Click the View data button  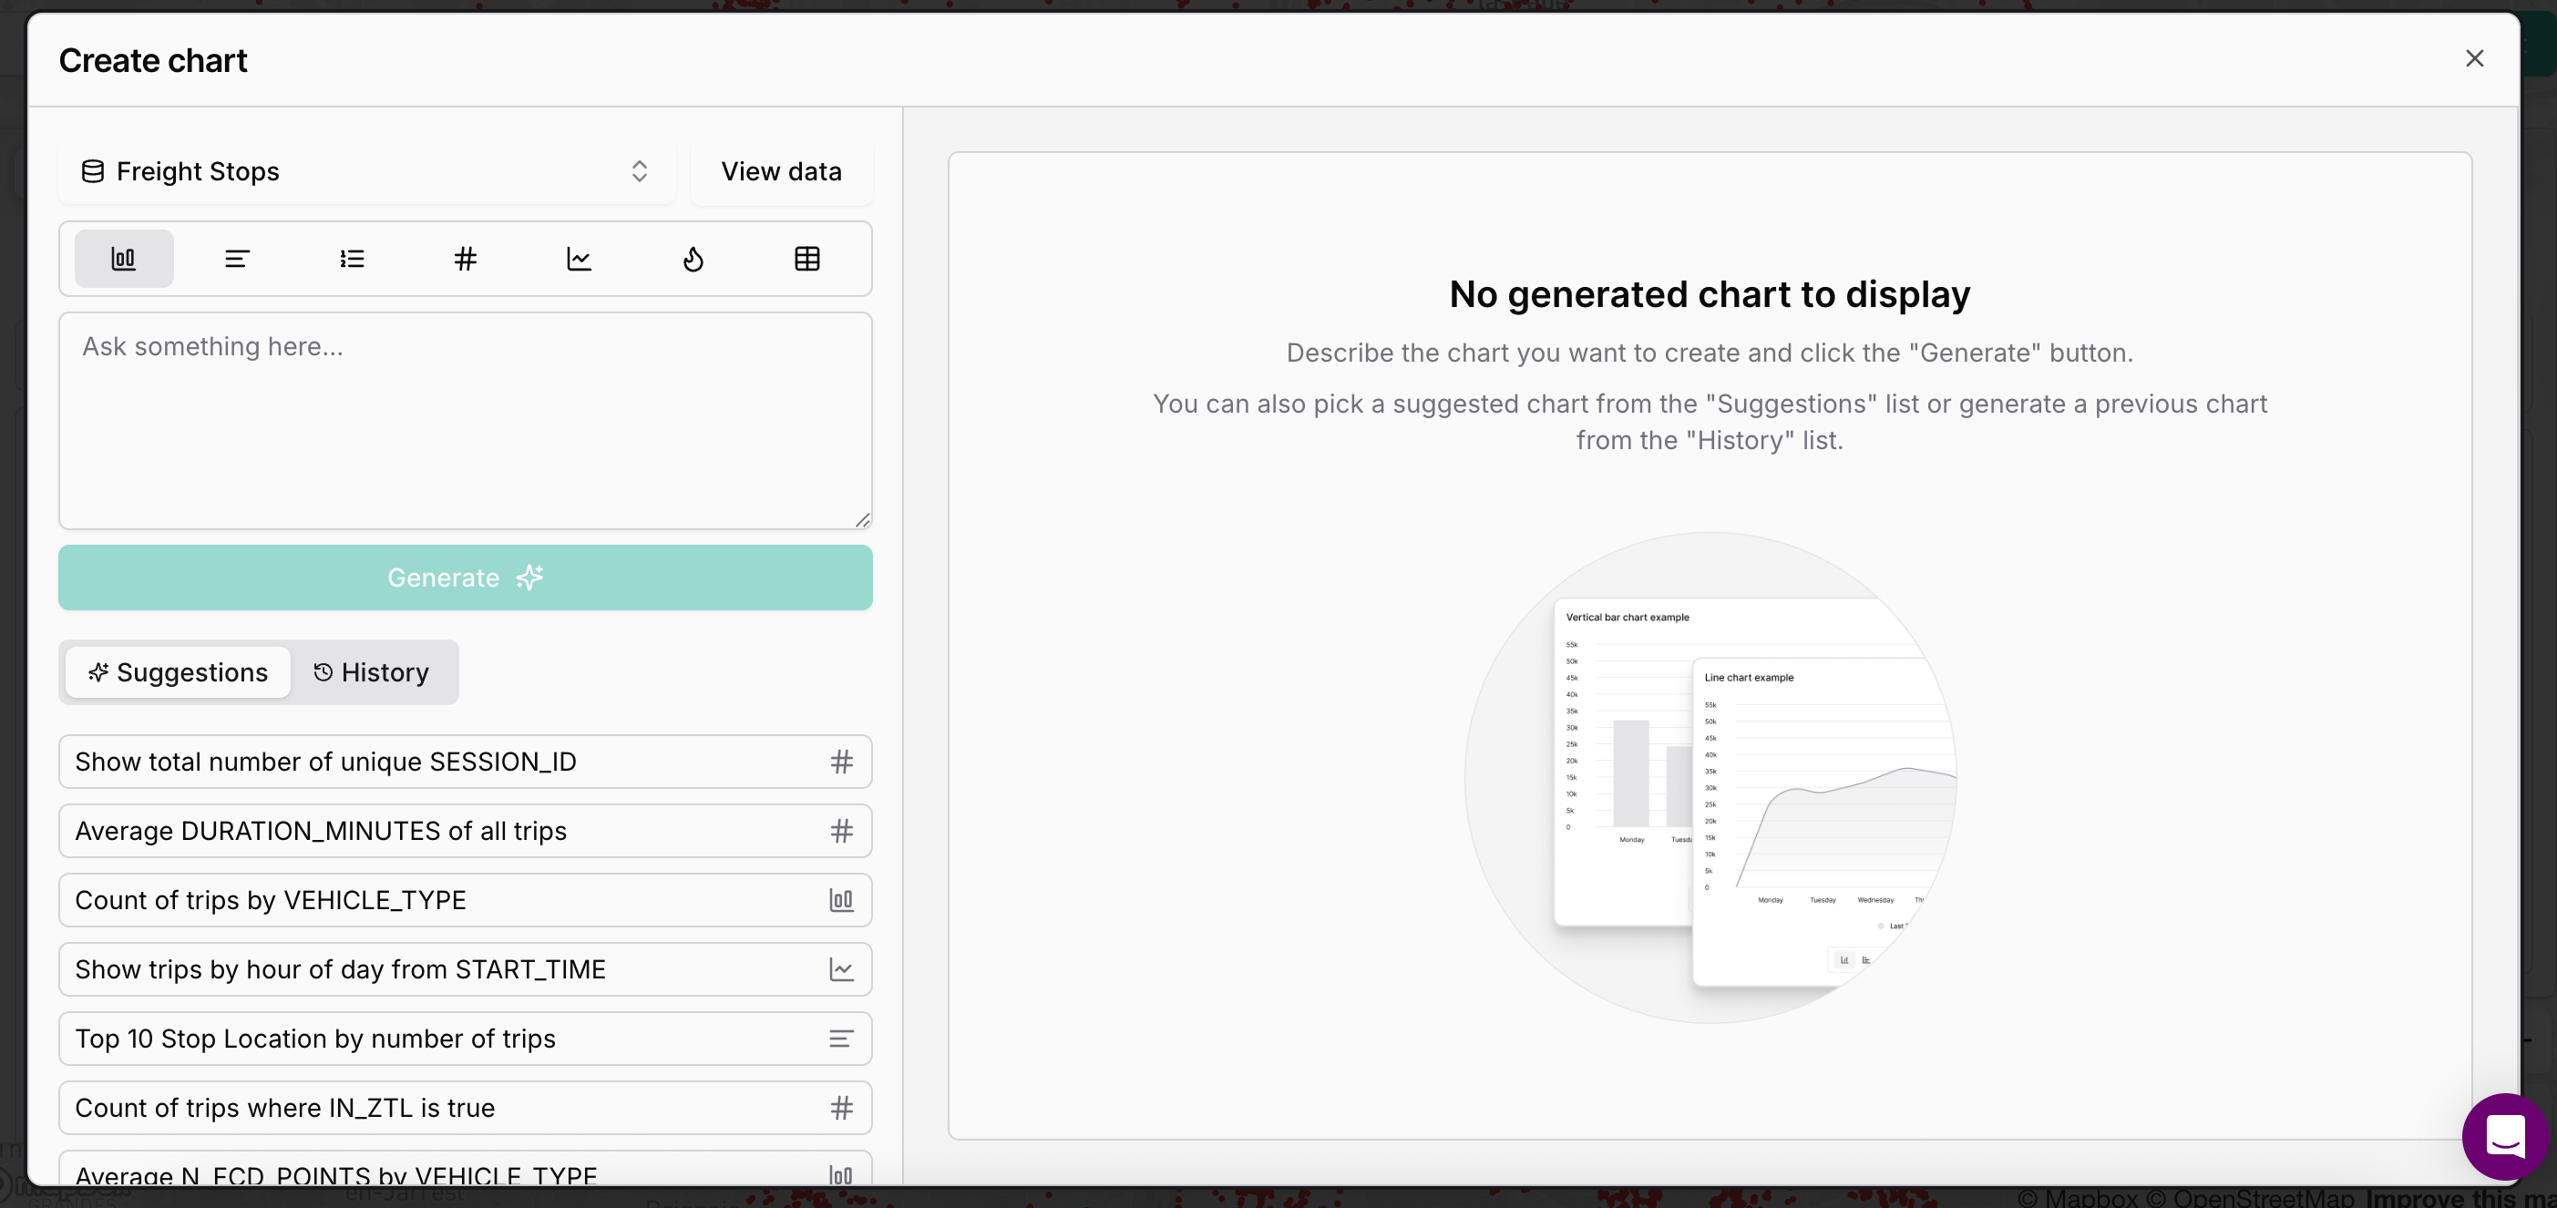(781, 171)
